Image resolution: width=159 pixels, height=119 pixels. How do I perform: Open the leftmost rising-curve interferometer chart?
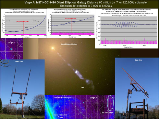[x=24, y=23]
